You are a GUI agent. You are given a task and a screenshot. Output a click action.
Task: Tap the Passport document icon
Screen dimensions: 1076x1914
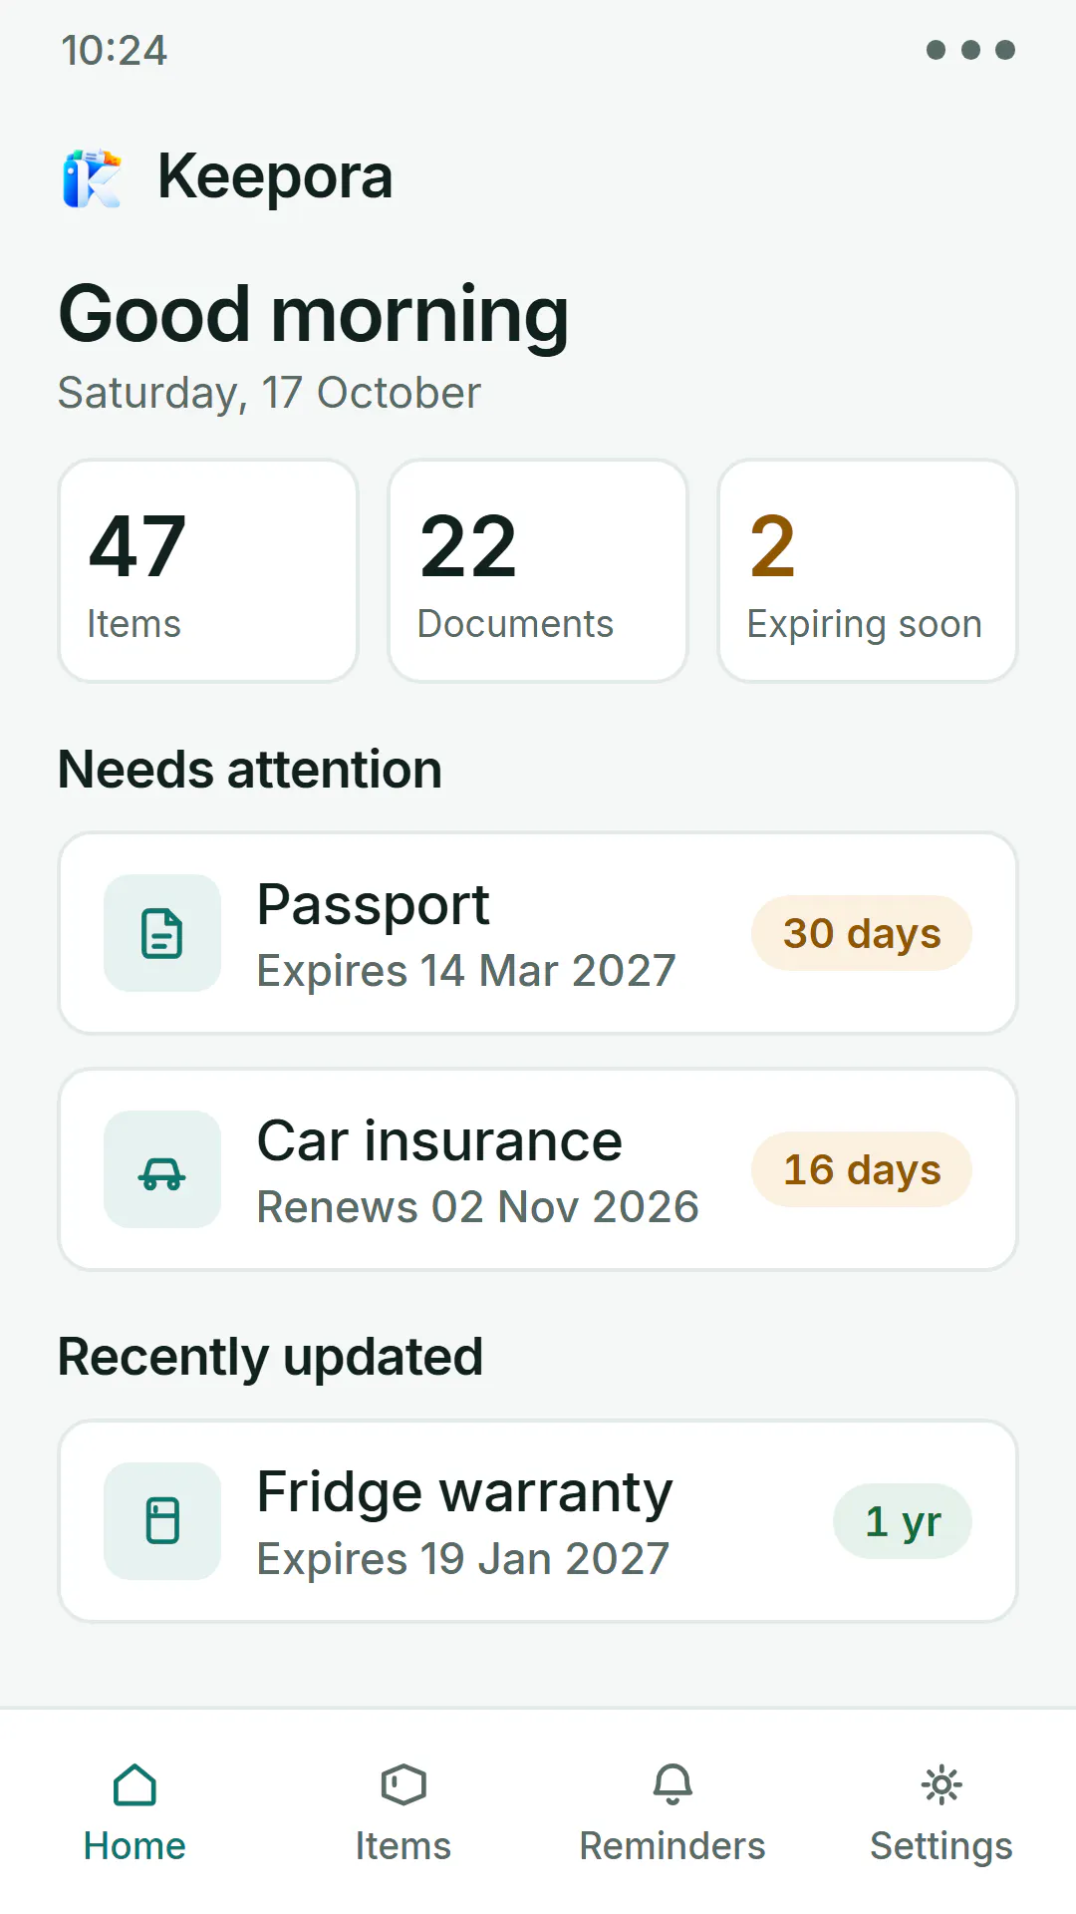pos(162,933)
